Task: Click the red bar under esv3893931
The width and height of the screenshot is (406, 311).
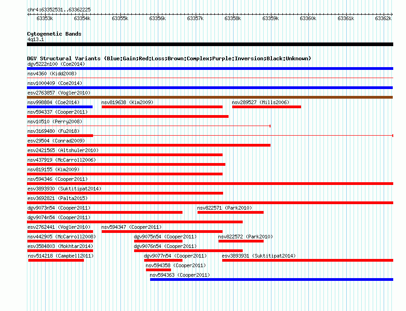Action: (x=307, y=260)
